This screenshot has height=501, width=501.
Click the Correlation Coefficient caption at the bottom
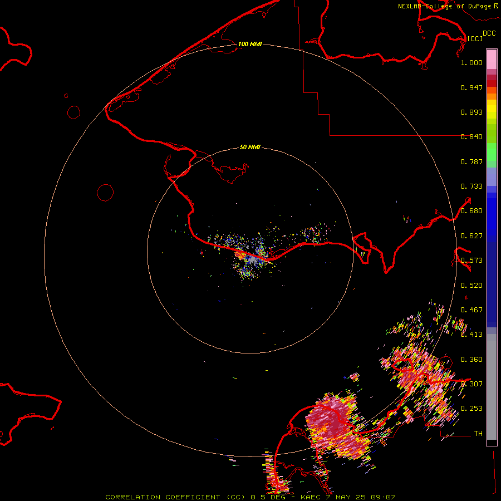point(250,497)
